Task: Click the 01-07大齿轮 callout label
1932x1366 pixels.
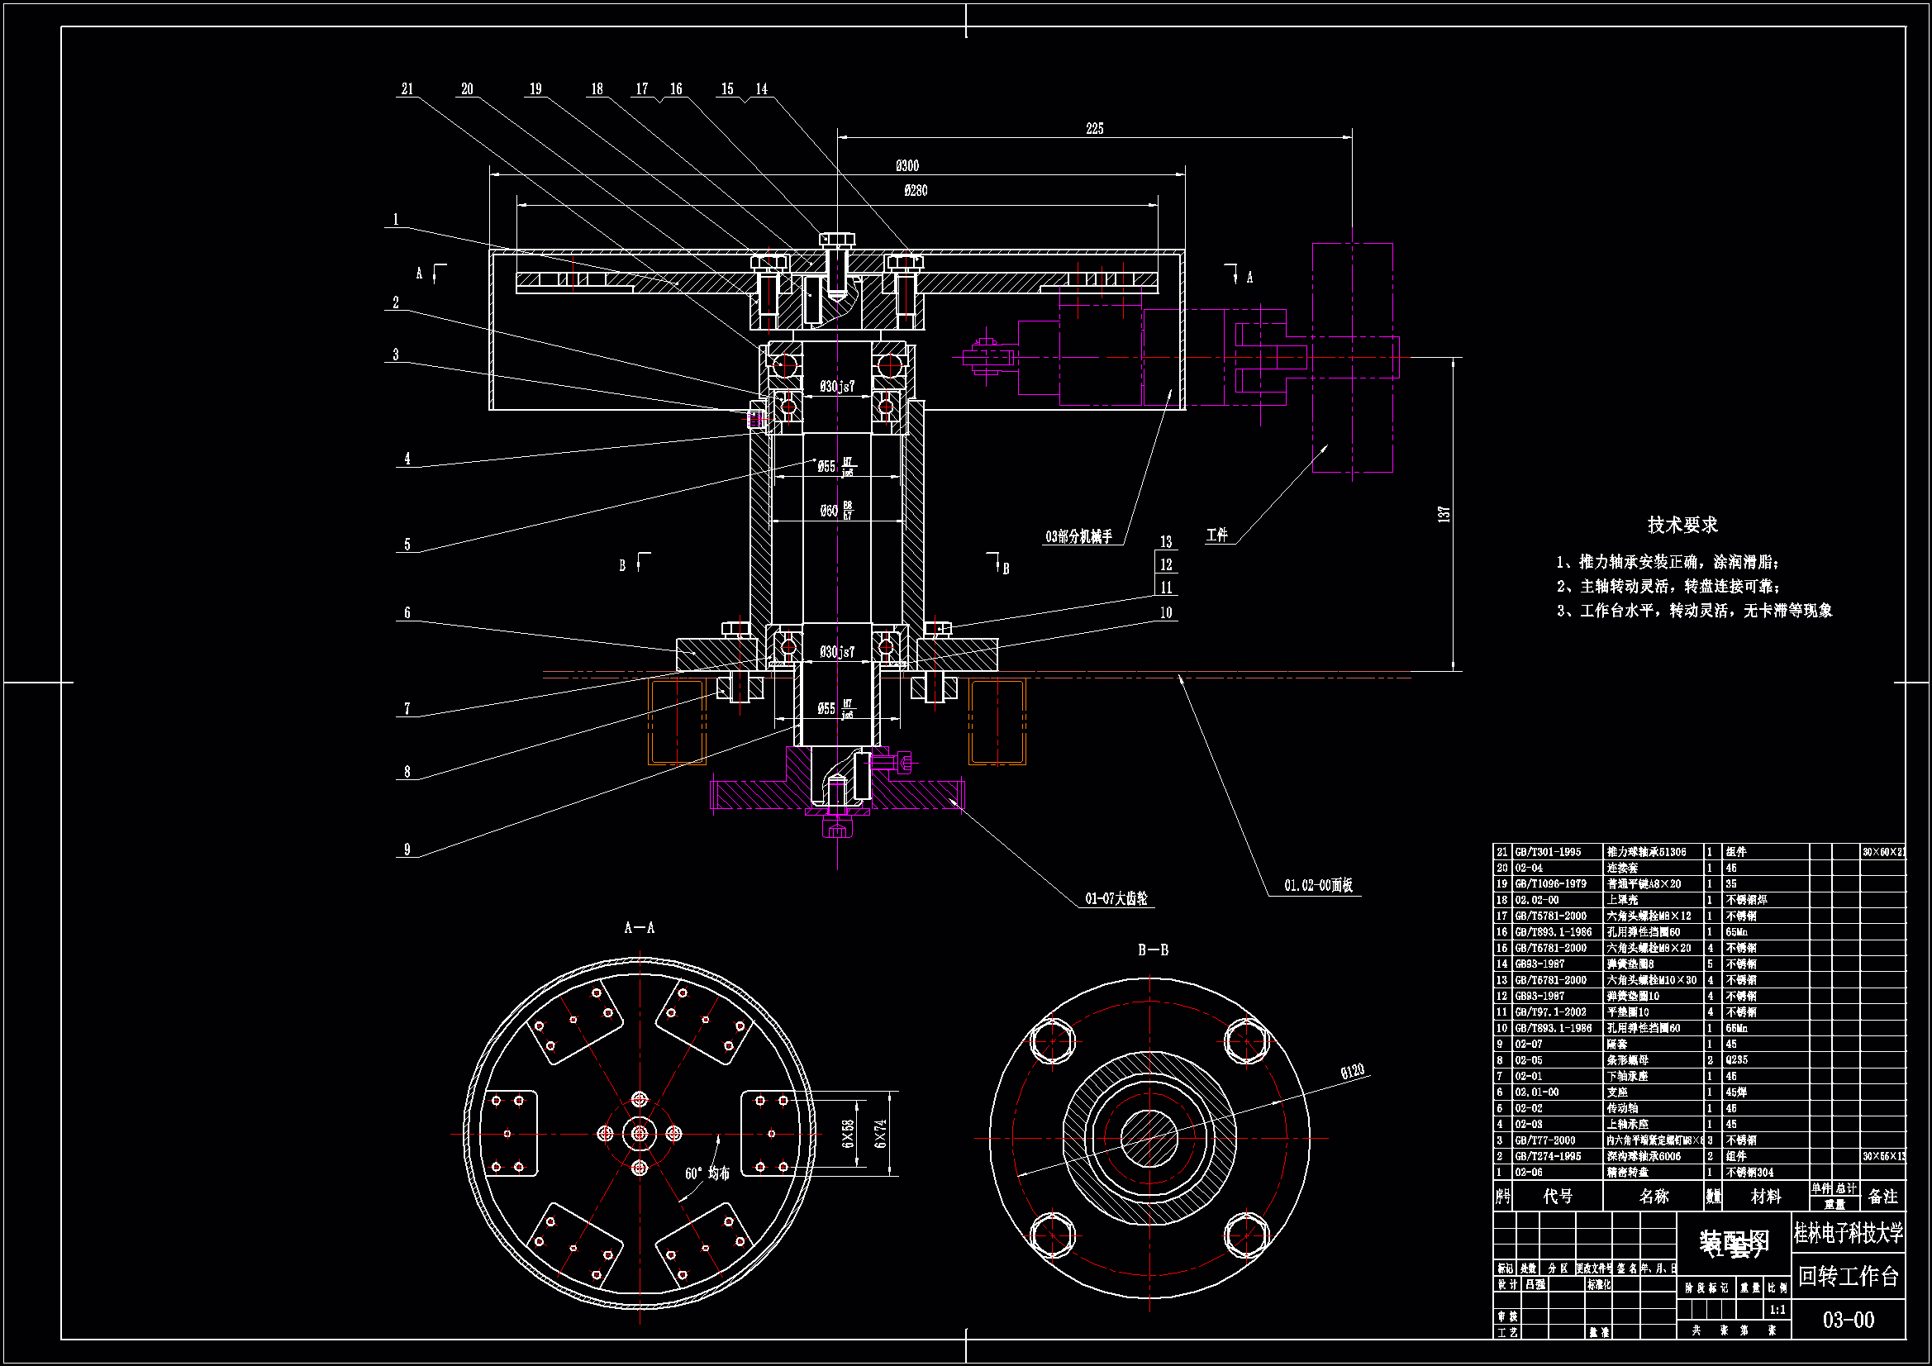Action: 1116,899
